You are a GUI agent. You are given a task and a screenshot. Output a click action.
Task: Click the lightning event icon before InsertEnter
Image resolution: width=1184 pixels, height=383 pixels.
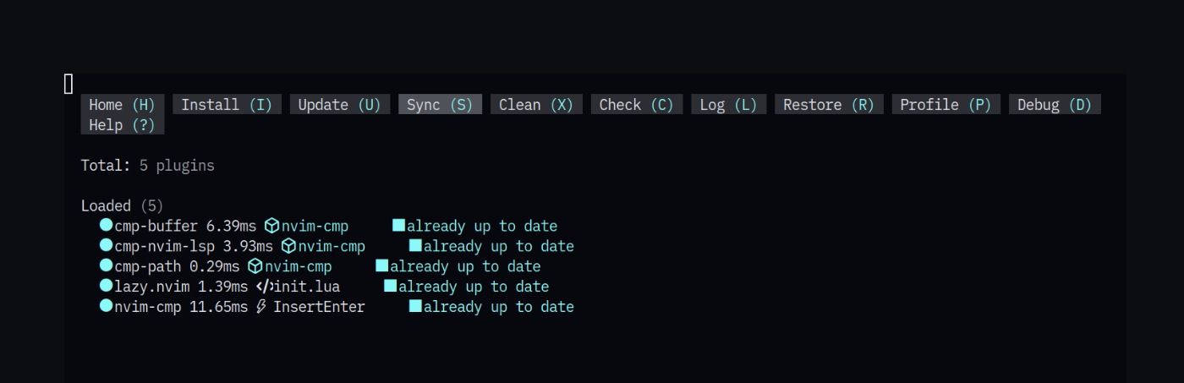(262, 307)
